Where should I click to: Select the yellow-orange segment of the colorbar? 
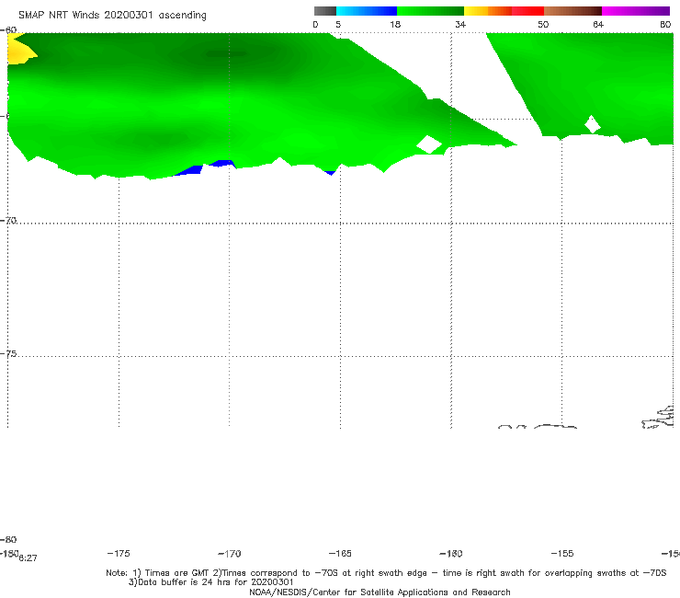pos(488,11)
